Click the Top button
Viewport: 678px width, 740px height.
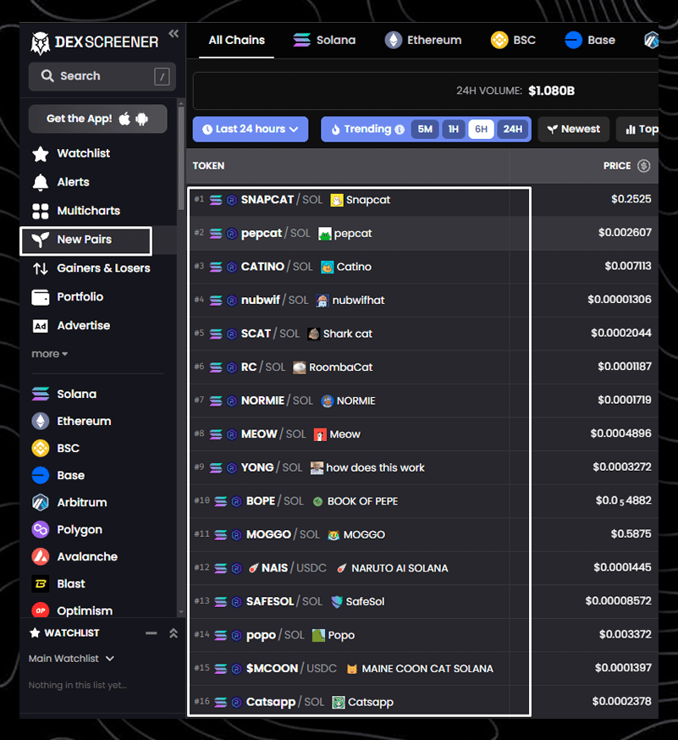click(638, 130)
